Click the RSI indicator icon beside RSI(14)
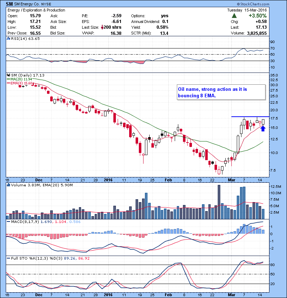Image resolution: width=287 pixels, height=298 pixels. (8, 38)
